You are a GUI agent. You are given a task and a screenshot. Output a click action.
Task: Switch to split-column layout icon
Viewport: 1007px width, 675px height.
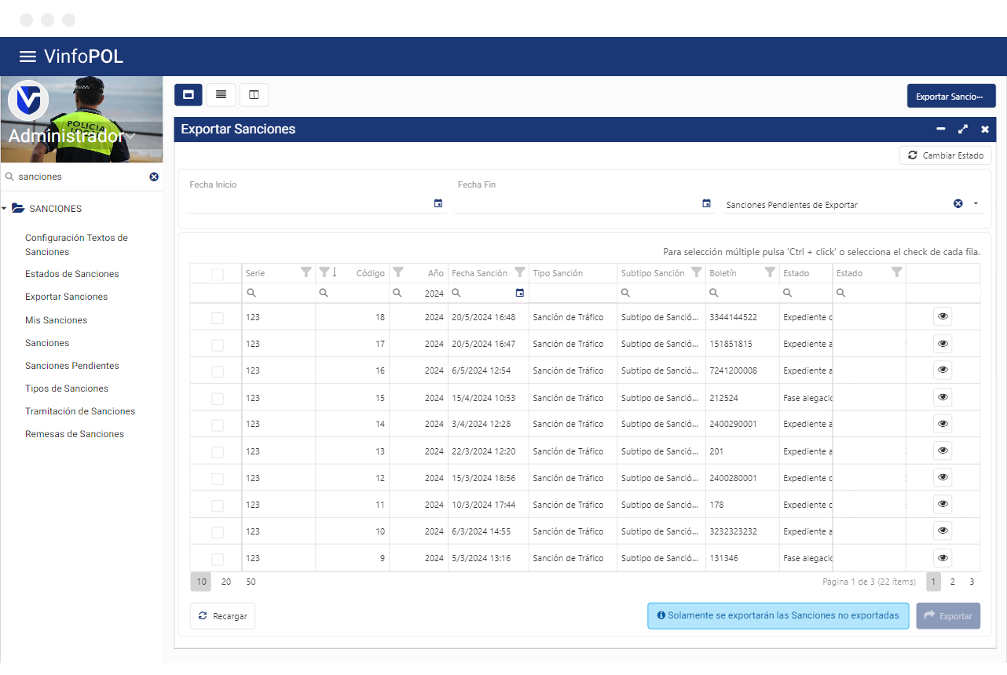click(x=254, y=94)
